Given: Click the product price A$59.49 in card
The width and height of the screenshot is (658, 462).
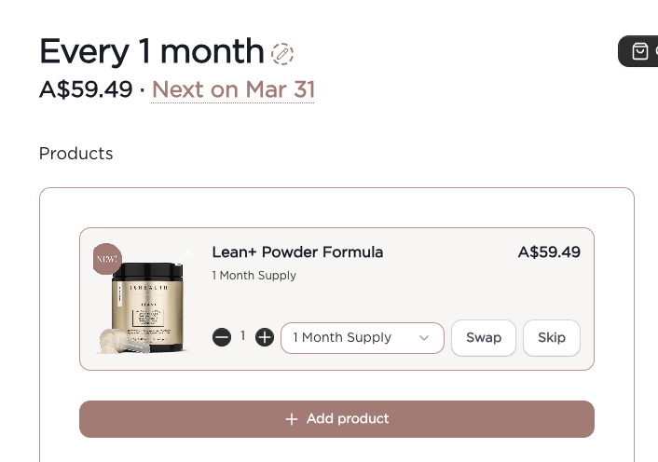Looking at the screenshot, I should click(x=549, y=251).
